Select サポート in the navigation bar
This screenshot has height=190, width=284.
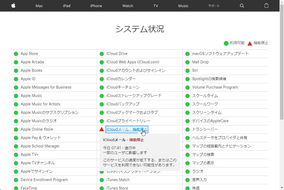pyautogui.click(x=214, y=6)
